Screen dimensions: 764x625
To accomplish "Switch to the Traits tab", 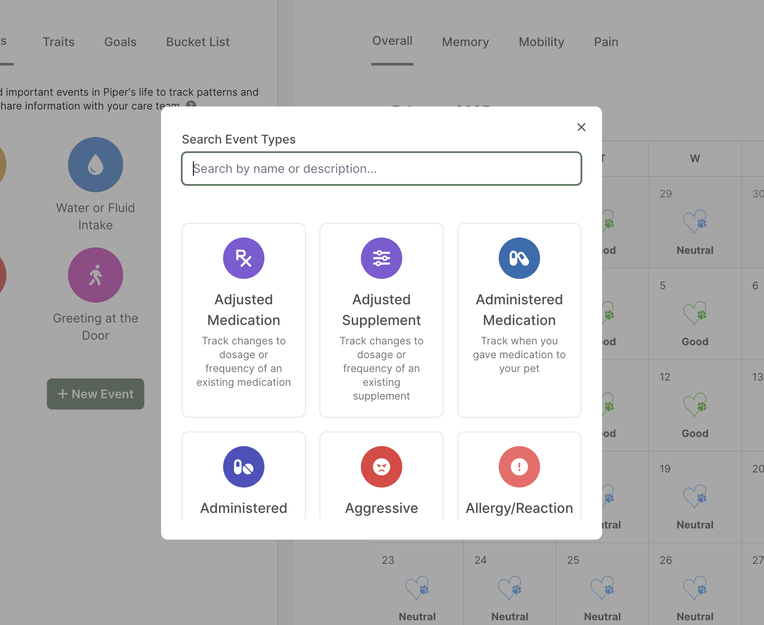I will 59,42.
